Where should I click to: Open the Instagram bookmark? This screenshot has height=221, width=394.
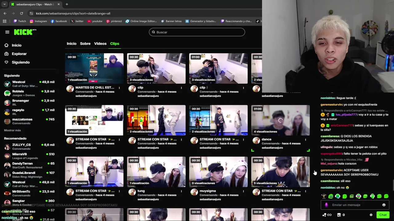[x=38, y=21]
